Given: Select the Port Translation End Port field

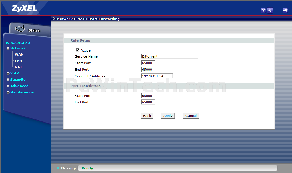Looking at the screenshot, I should click(x=148, y=102).
